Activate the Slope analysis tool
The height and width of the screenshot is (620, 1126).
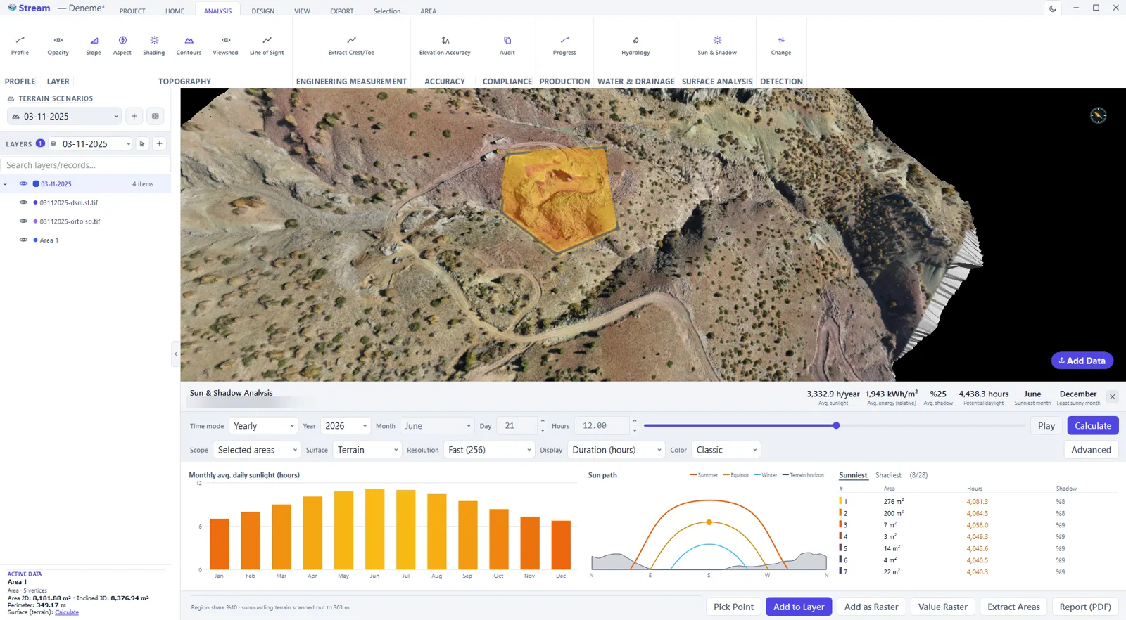tap(94, 45)
